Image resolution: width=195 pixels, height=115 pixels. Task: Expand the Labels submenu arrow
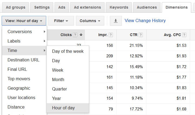44,41
